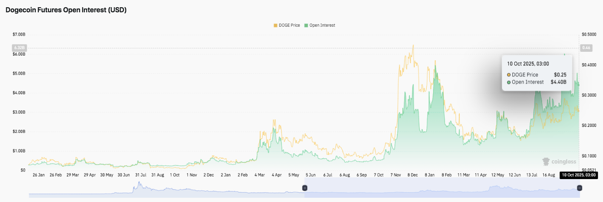Click the green Open Interest legend swatch
The height and width of the screenshot is (202, 603).
tap(305, 25)
